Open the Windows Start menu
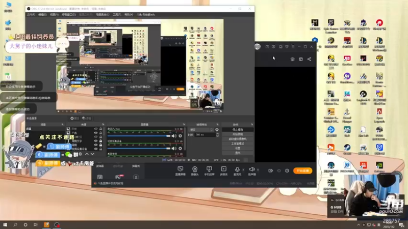The height and width of the screenshot is (229, 408). point(5,224)
